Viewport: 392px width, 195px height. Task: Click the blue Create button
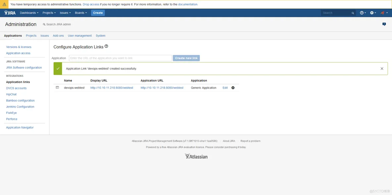(x=98, y=13)
